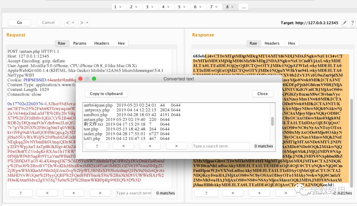
Task: Switch to Repeater tab 7
Action: [211, 7]
